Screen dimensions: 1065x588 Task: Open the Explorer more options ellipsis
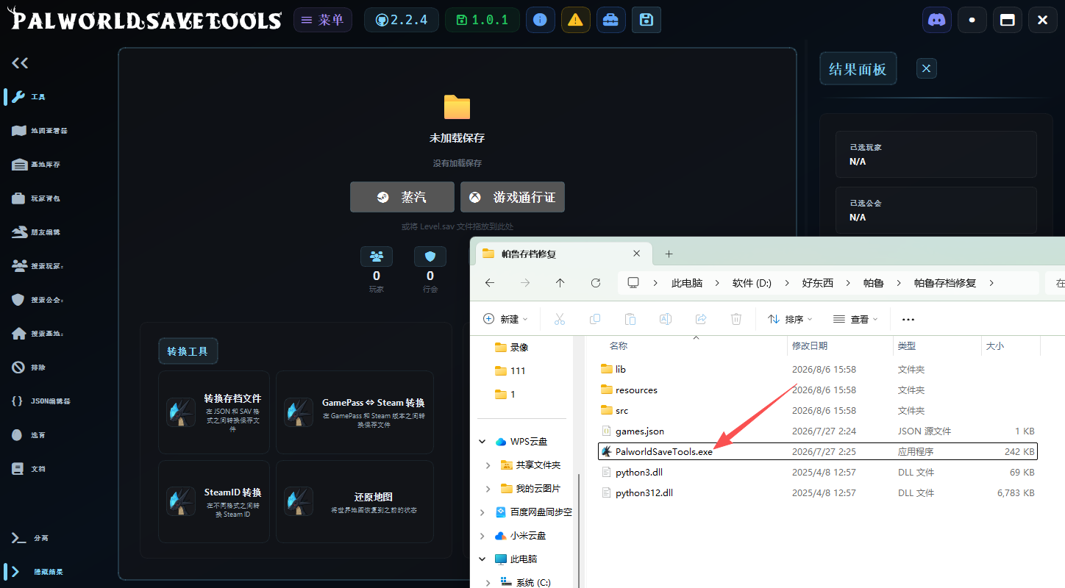pos(908,319)
